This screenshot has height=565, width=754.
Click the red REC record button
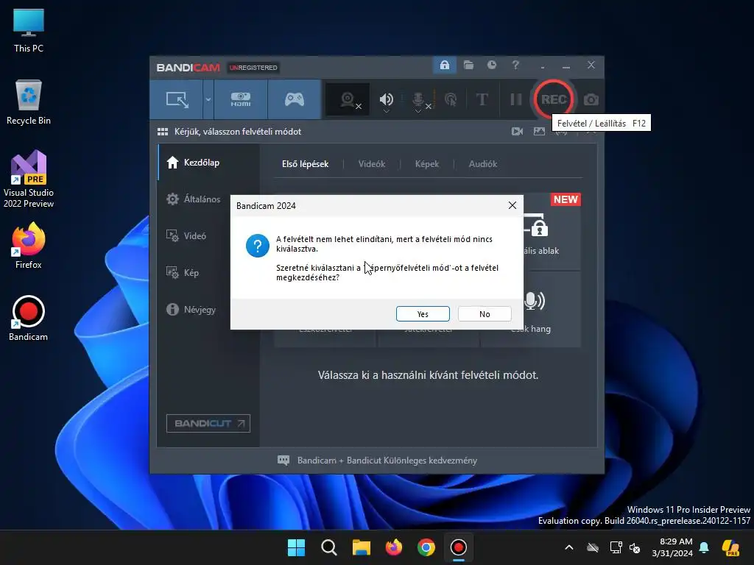coord(554,99)
